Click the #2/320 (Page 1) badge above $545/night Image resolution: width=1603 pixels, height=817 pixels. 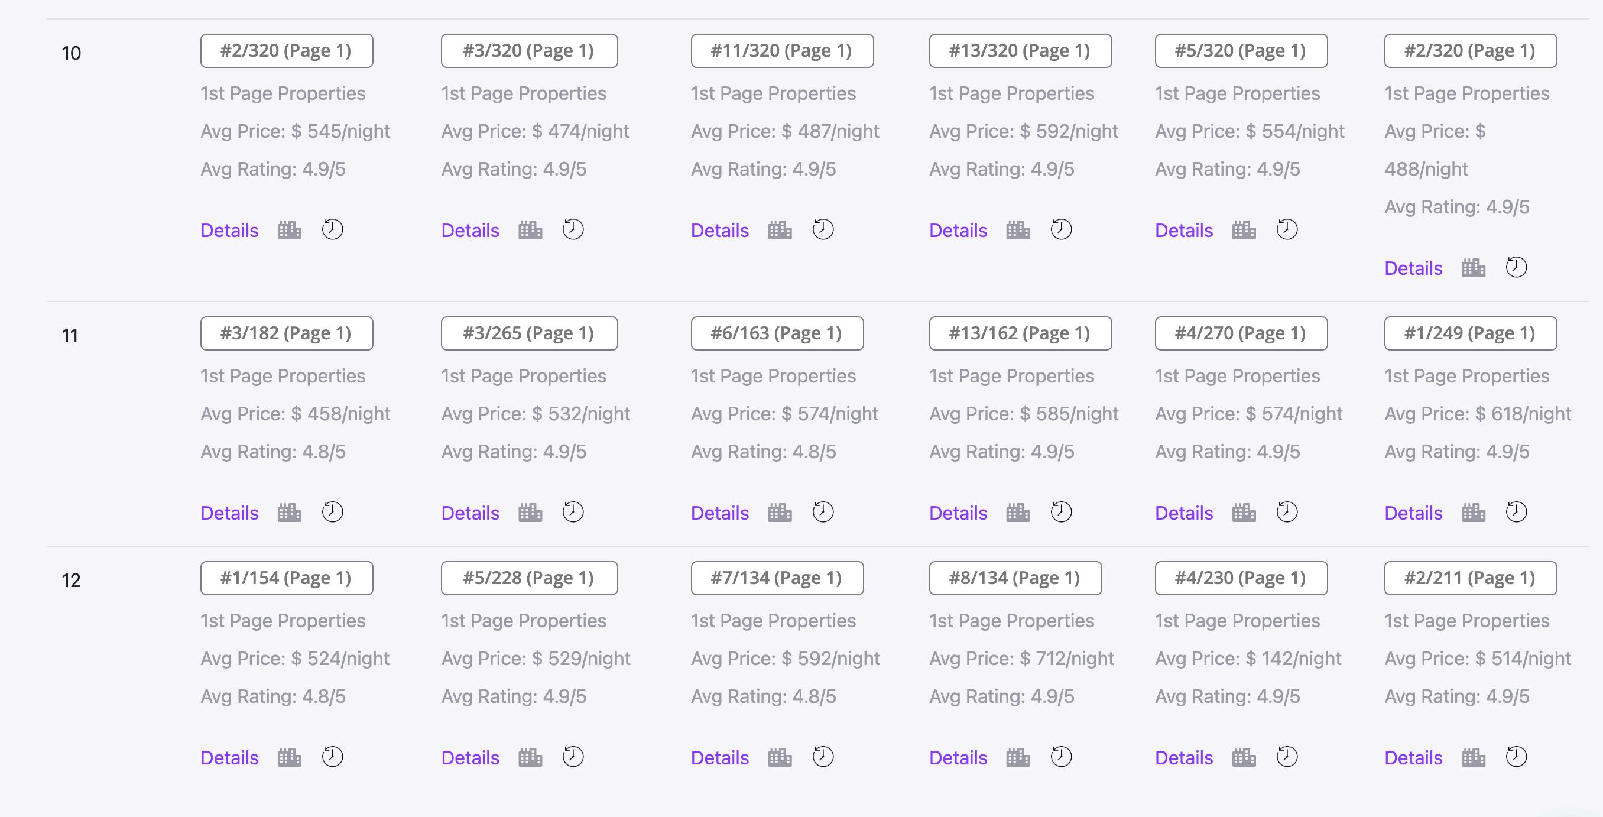pyautogui.click(x=287, y=50)
